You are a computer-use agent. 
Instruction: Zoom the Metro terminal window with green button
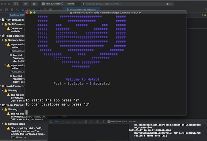click(x=35, y=13)
